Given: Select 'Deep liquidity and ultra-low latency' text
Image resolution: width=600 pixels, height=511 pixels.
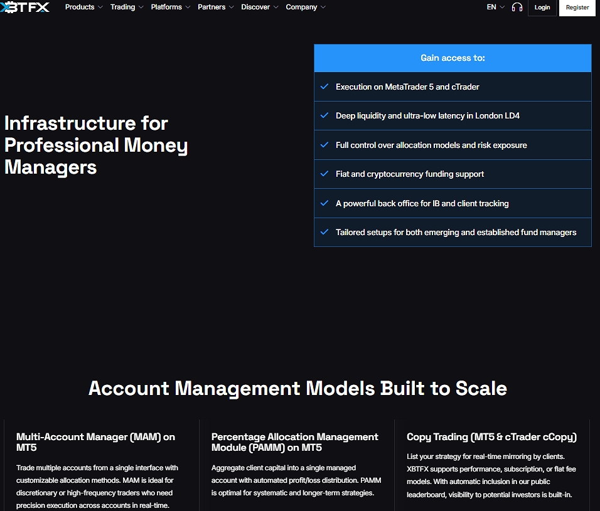Looking at the screenshot, I should (x=400, y=116).
